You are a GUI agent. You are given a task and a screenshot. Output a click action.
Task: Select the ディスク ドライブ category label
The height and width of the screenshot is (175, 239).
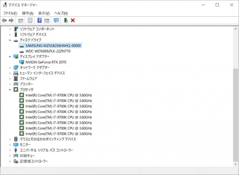coord(30,40)
